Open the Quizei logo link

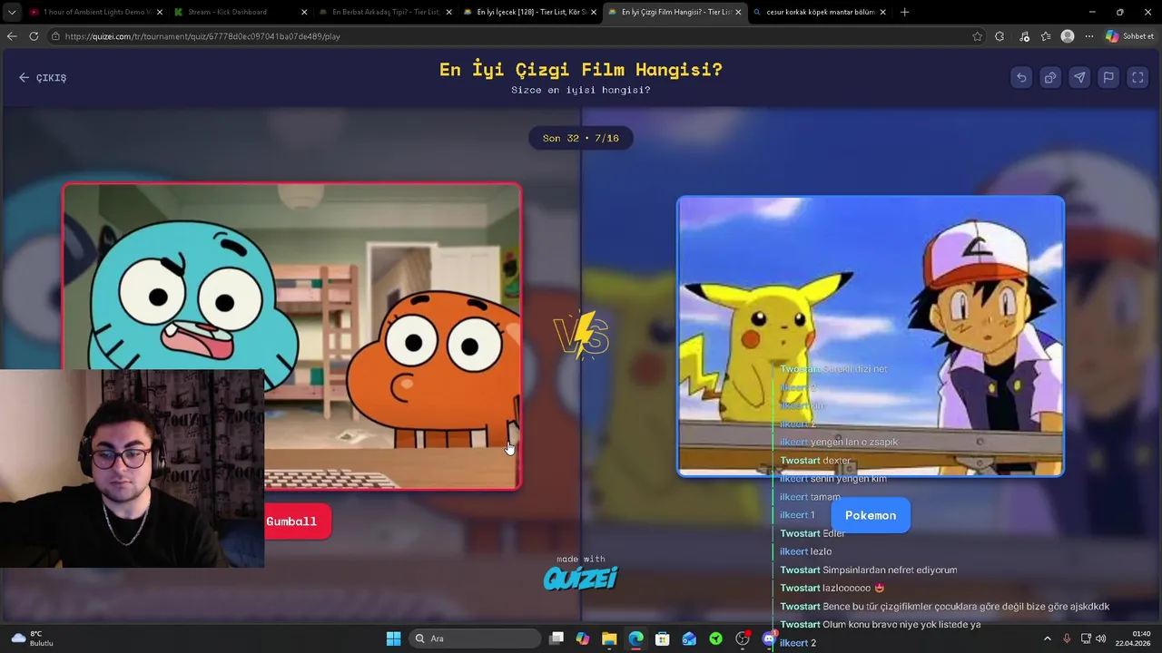pos(581,578)
